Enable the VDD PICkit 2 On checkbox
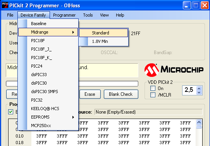210x146 pixels. (153, 88)
